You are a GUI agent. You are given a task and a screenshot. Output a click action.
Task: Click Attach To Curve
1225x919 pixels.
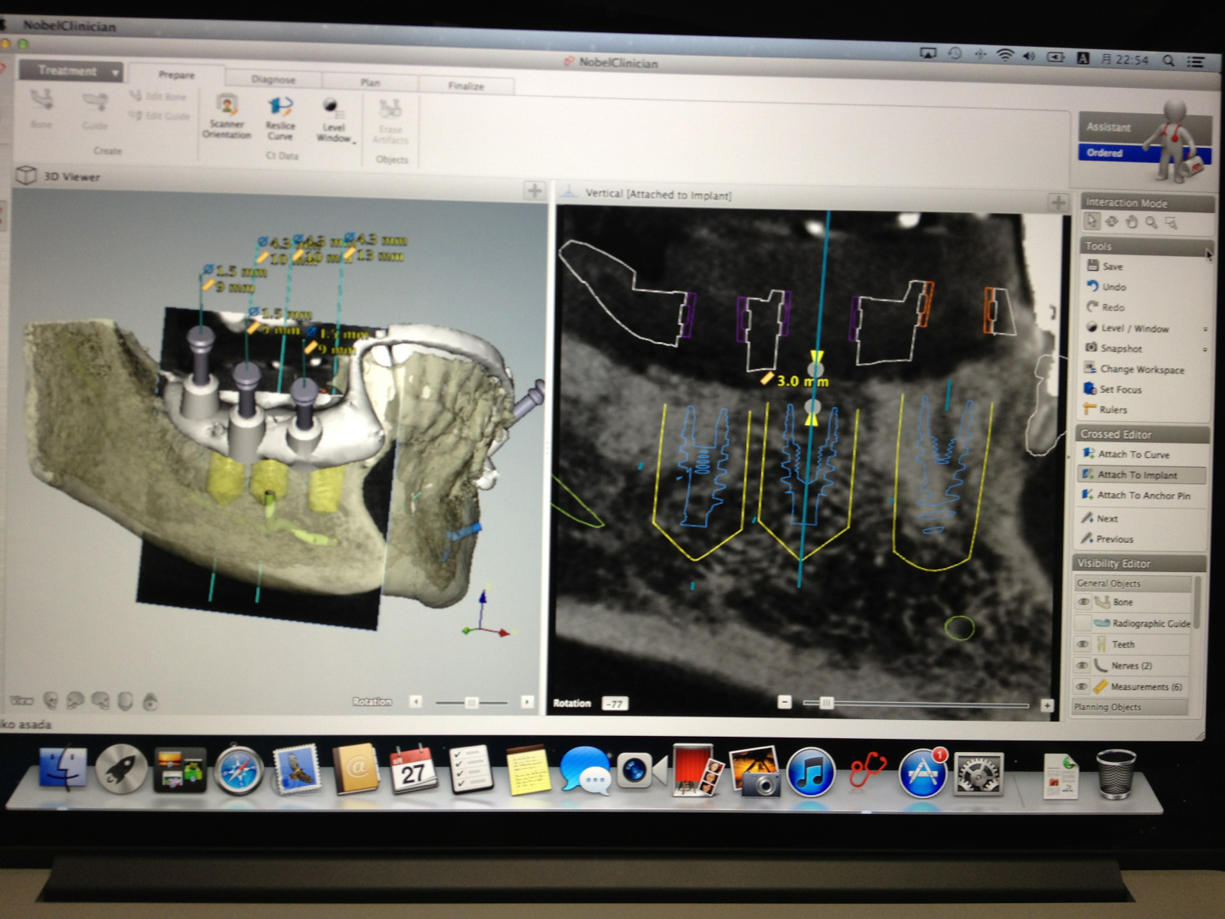(1125, 454)
